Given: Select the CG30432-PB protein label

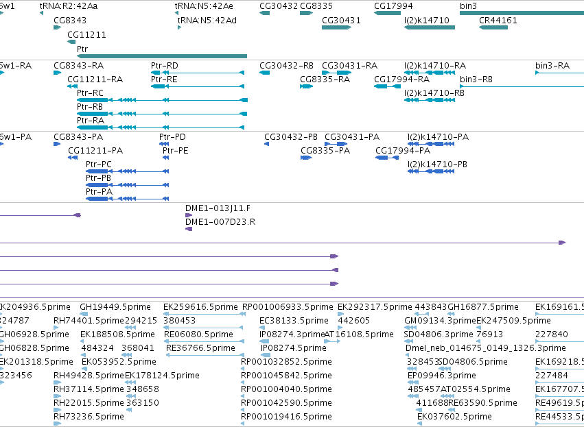Looking at the screenshot, I should tap(291, 137).
